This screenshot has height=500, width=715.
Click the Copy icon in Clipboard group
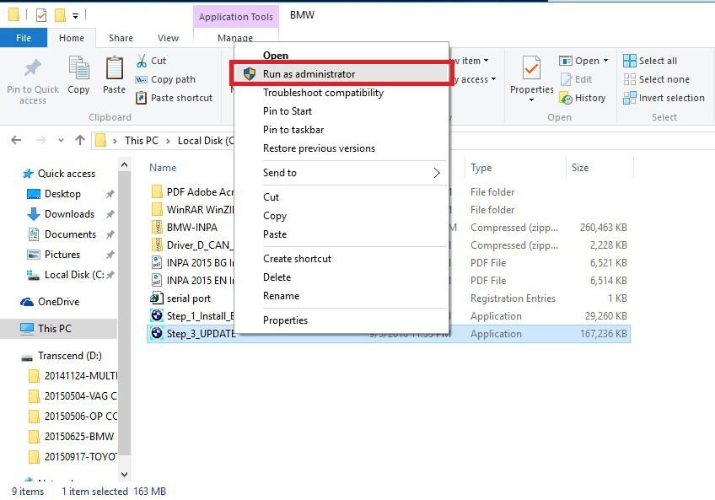tap(78, 68)
